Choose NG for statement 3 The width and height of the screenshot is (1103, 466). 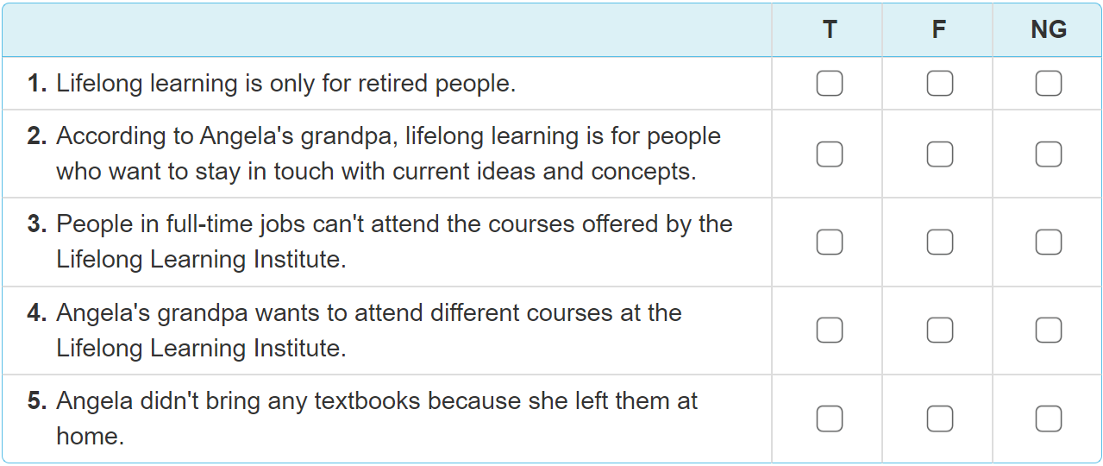[1049, 242]
